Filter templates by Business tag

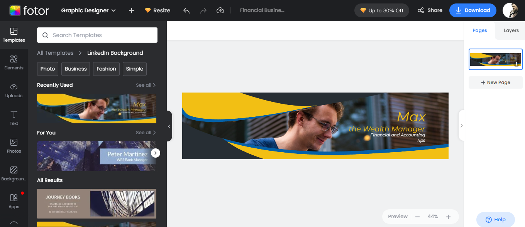76,69
